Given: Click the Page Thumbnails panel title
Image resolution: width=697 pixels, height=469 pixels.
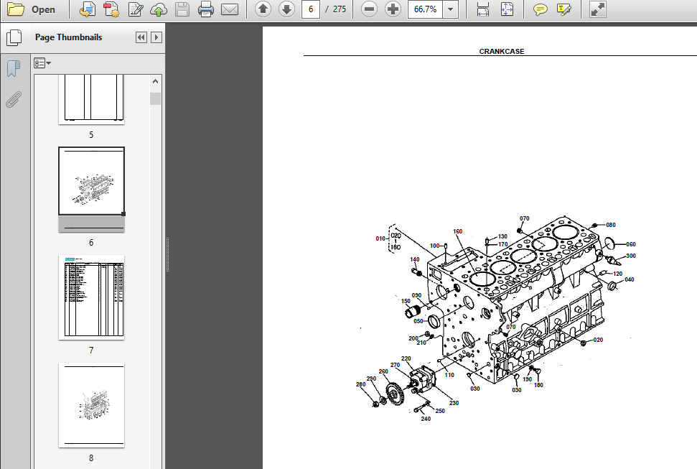Looking at the screenshot, I should coord(69,37).
